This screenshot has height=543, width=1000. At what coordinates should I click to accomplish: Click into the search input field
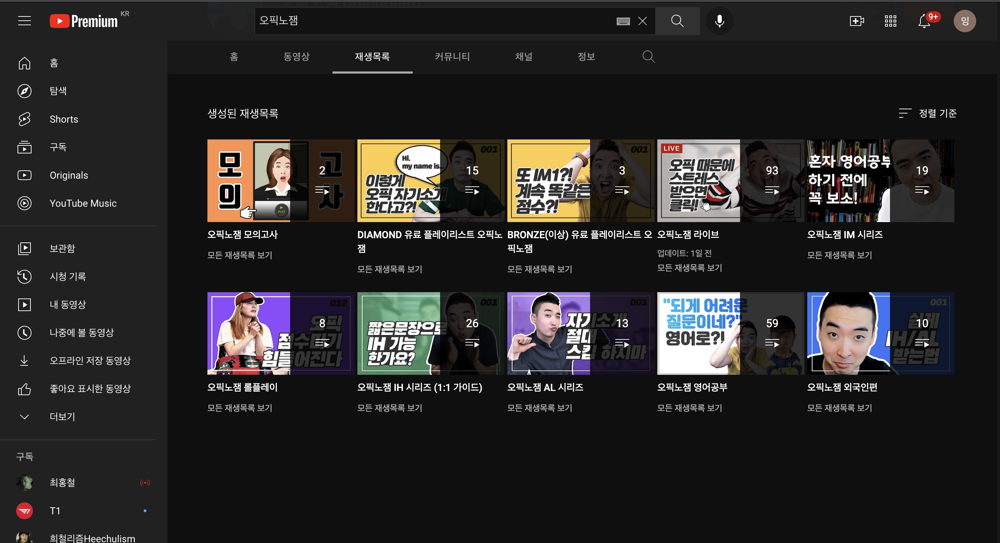pyautogui.click(x=427, y=21)
